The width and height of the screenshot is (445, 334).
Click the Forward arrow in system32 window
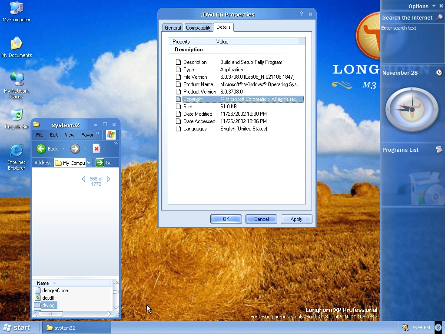(75, 149)
